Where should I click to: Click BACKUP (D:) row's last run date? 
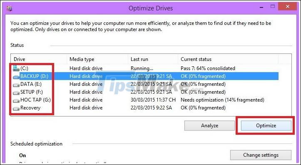(x=151, y=76)
